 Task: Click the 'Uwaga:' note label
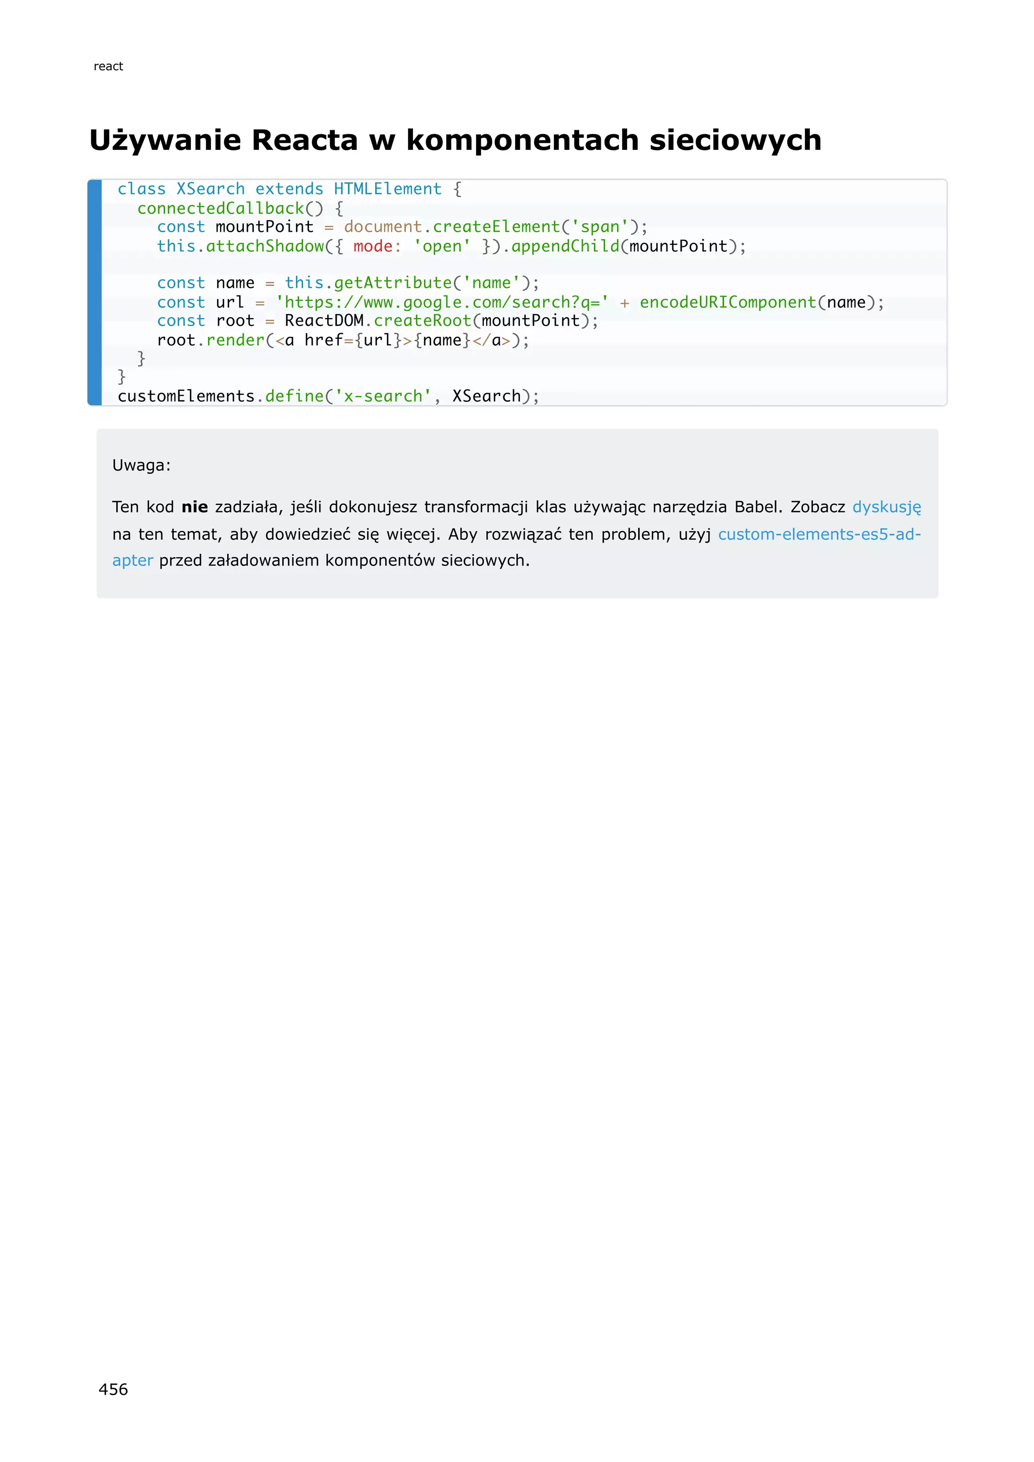point(141,465)
